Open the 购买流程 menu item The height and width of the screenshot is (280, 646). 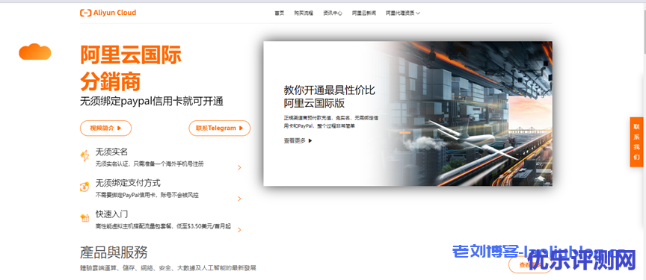pos(304,13)
